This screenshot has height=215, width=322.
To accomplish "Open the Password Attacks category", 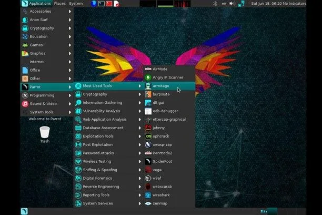I will point(108,153).
